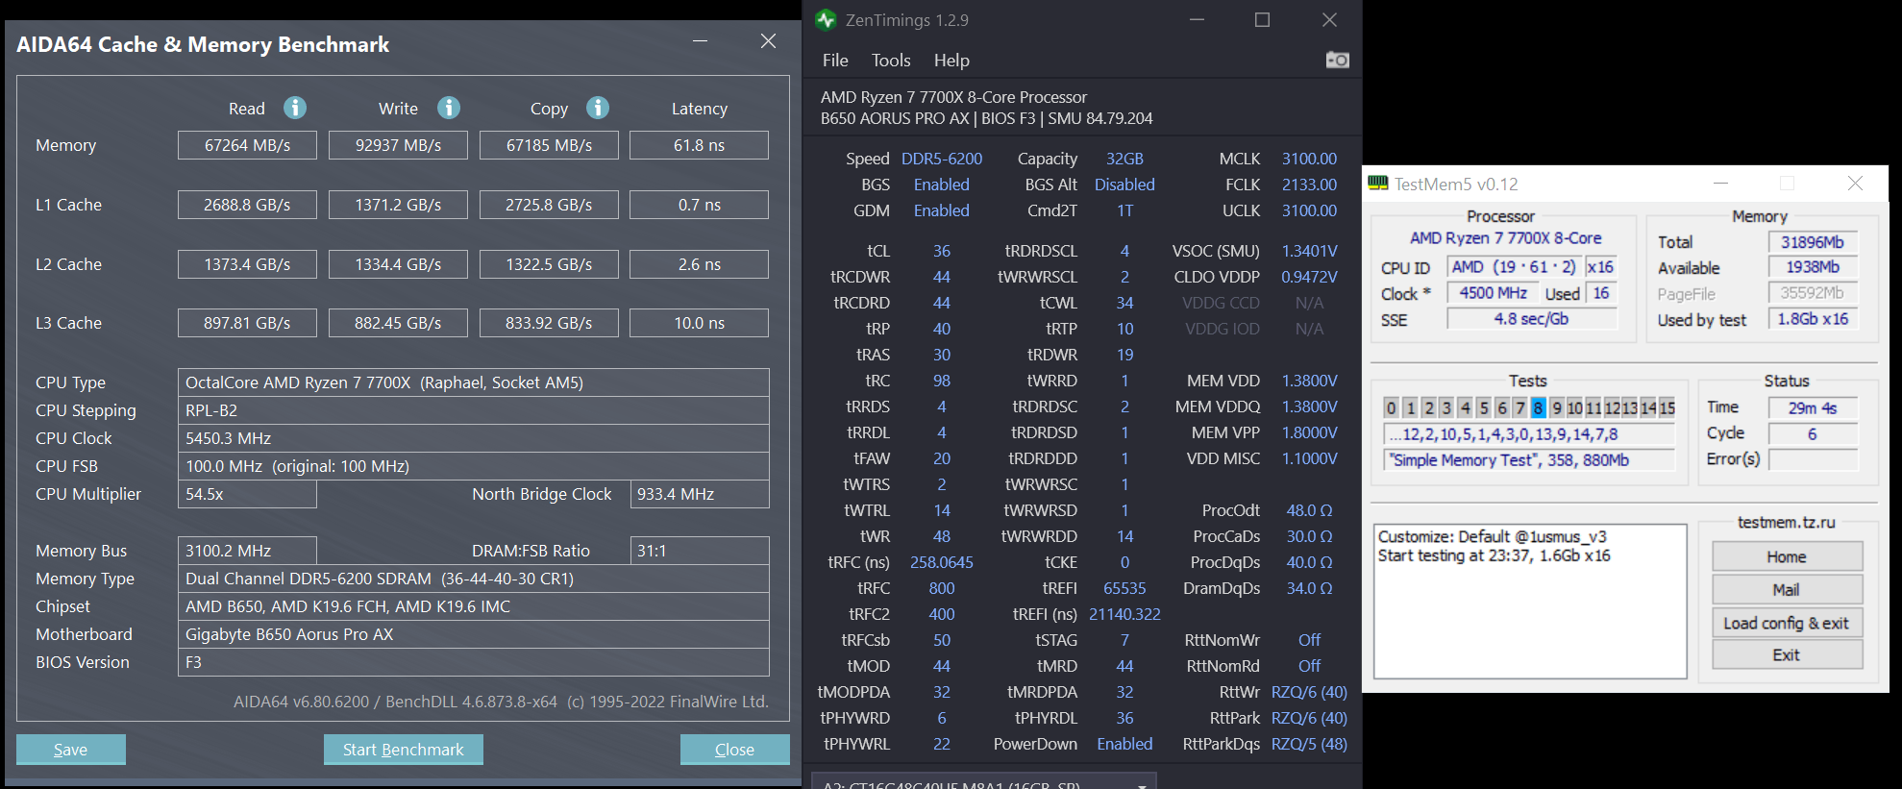
Task: Click the Time value 29m 4s in TestMem5
Action: pos(1813,407)
